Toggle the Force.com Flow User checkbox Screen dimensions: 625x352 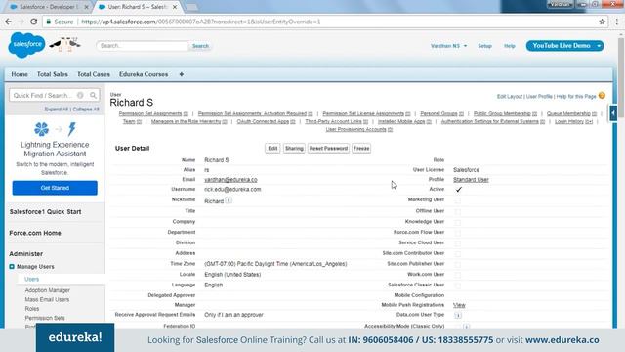pyautogui.click(x=458, y=233)
